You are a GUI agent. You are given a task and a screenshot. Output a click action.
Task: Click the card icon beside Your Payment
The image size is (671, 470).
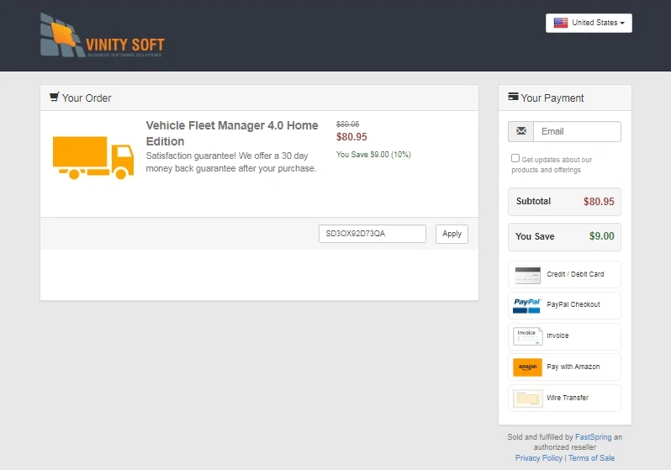[x=513, y=97]
